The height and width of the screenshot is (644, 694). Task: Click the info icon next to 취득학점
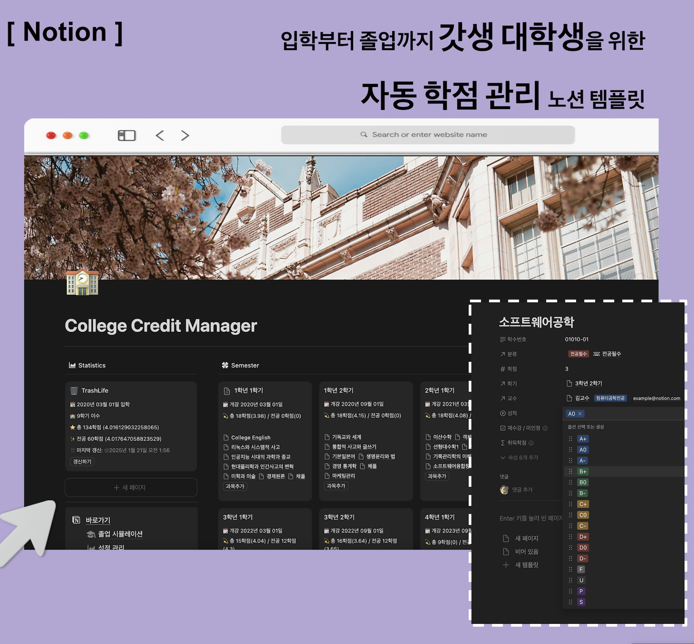tap(531, 443)
